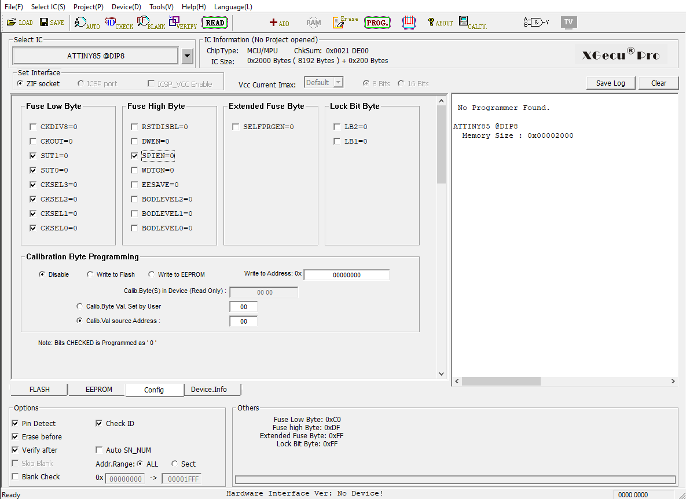Image resolution: width=686 pixels, height=499 pixels.
Task: Click the TV test toolbar icon
Action: coord(568,23)
